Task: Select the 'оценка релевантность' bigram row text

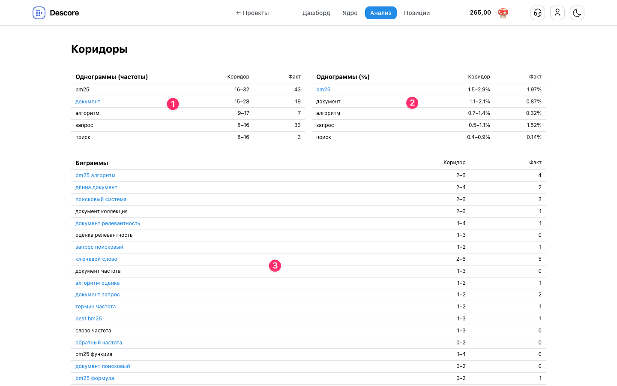Action: tap(104, 235)
